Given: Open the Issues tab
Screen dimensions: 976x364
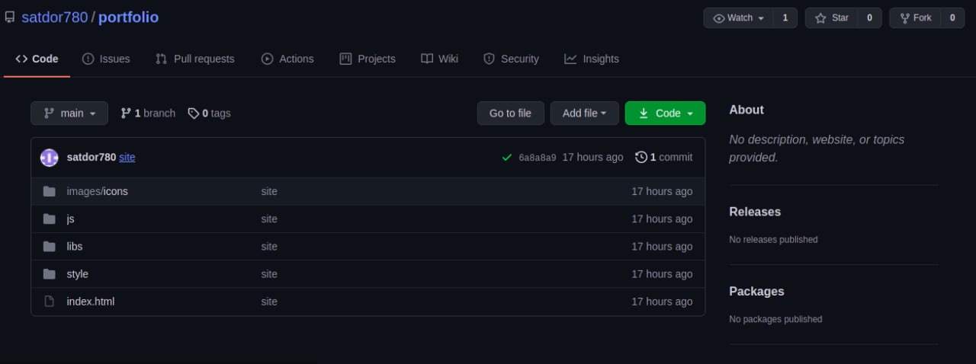Looking at the screenshot, I should (106, 59).
